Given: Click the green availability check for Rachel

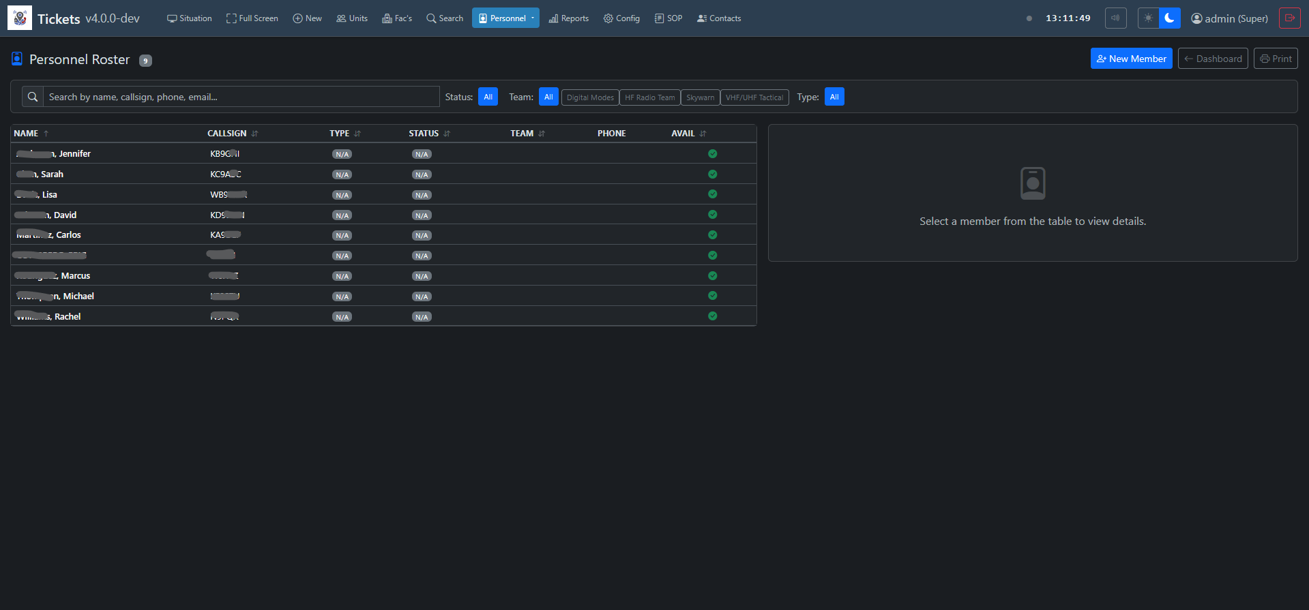Looking at the screenshot, I should tap(712, 316).
